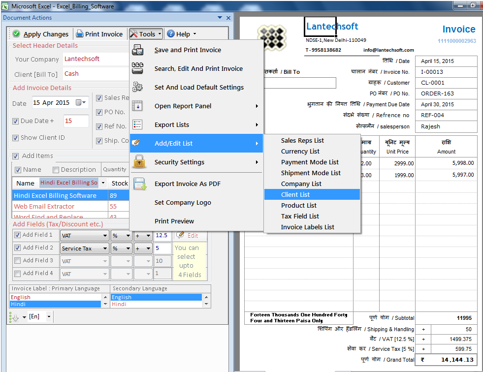Open the [En] language dropdown arrow

[x=49, y=316]
